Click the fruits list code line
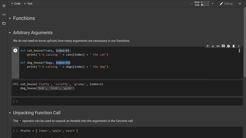246x138 pixels. pyautogui.click(x=49, y=131)
